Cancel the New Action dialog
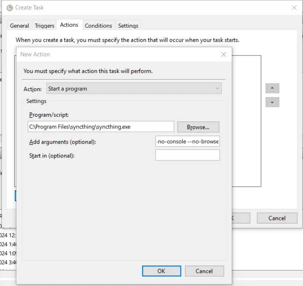This screenshot has height=286, width=303. [204, 271]
